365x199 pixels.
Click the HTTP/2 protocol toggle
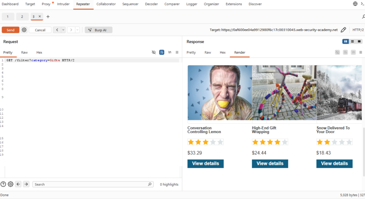tap(358, 30)
